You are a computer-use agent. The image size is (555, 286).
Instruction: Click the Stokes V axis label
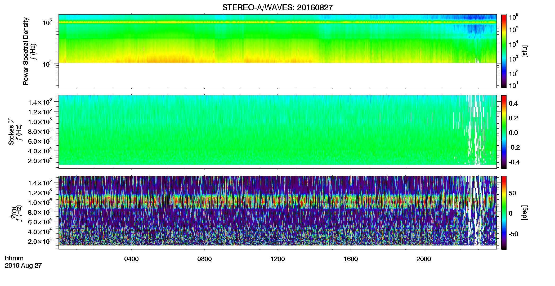click(x=11, y=132)
